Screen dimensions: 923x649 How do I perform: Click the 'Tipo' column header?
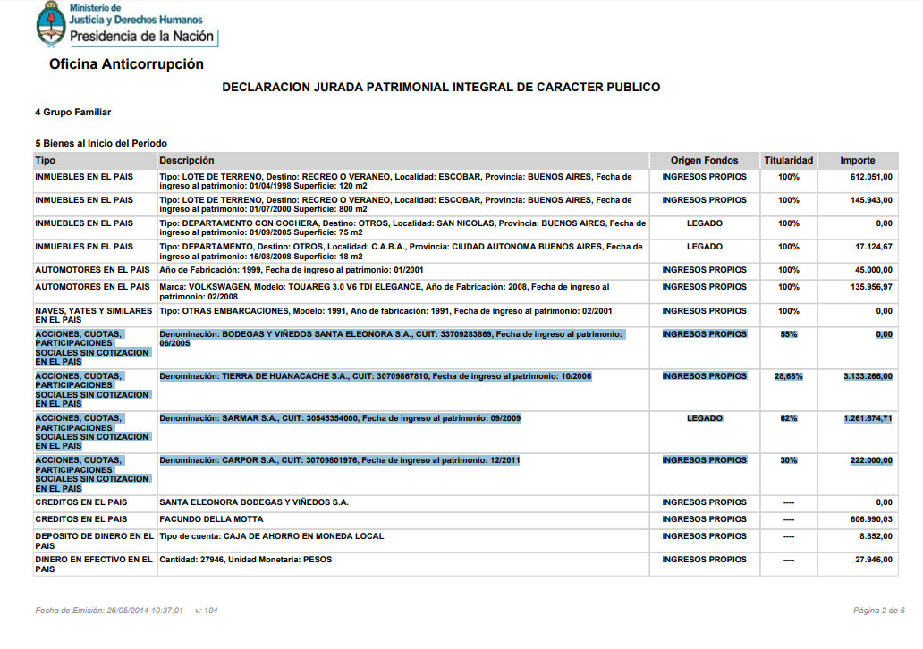pos(46,160)
